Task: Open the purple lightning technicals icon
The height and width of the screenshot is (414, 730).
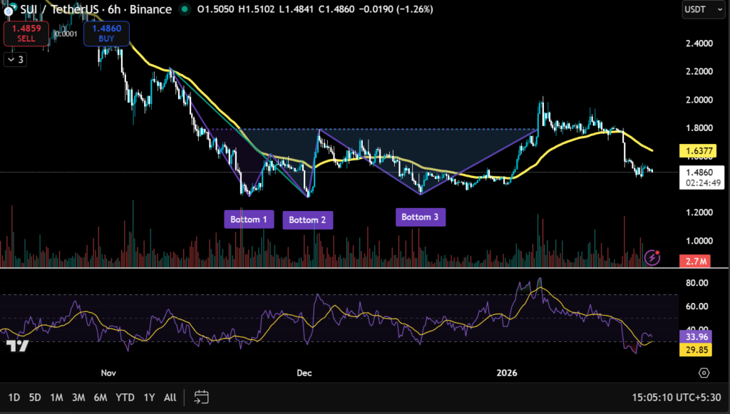Action: pyautogui.click(x=651, y=259)
